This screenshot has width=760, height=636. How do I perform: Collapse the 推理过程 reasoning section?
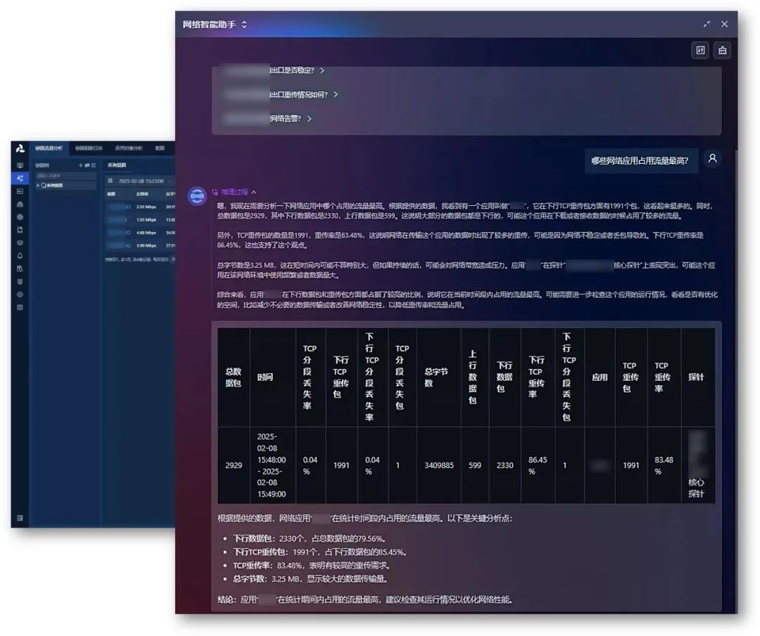pyautogui.click(x=234, y=192)
